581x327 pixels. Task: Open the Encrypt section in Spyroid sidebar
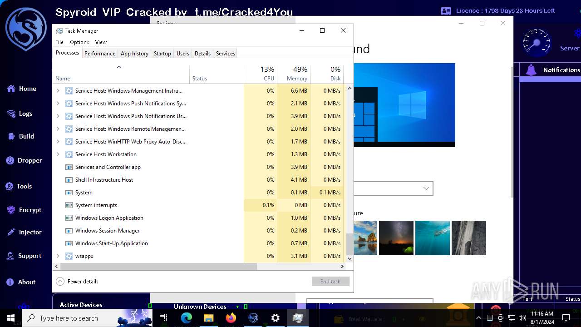pos(24,210)
